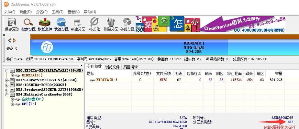
Task: Switch to the 扇区编辑 tab
Action: (x=130, y=67)
